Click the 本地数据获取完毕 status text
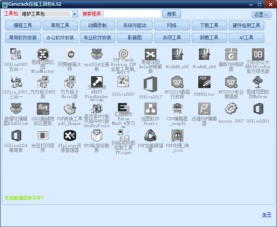Image resolution: width=277 pixels, height=227 pixels. tap(24, 198)
